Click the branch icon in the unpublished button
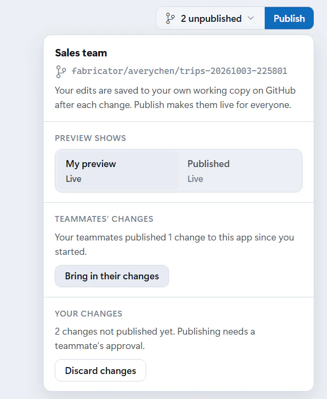The height and width of the screenshot is (399, 327). pyautogui.click(x=170, y=18)
